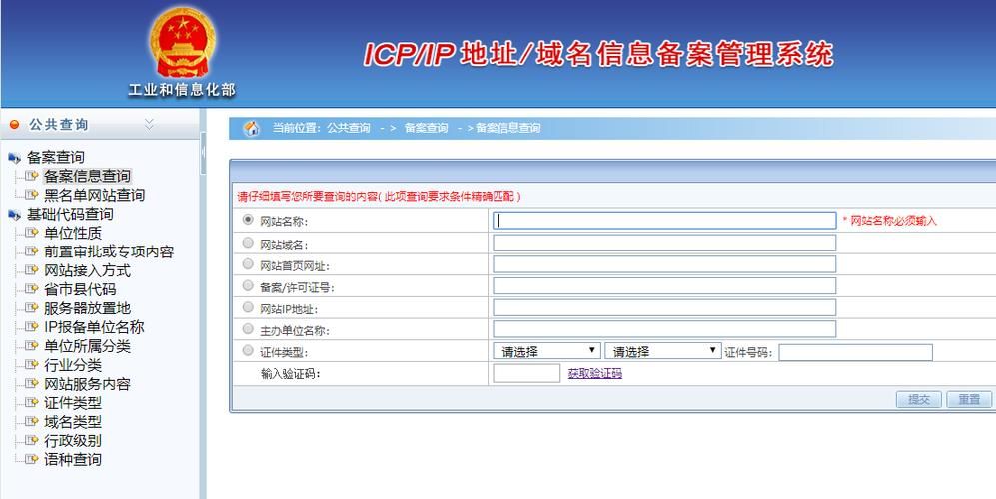Focus the 证件号码 text field
Viewport: 996px width, 499px height.
point(855,352)
